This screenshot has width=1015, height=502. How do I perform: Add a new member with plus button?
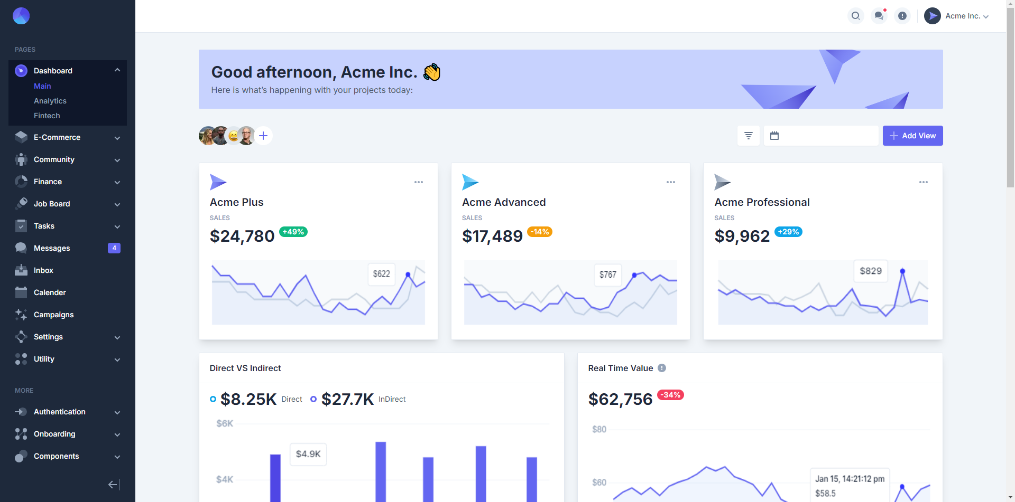(x=263, y=136)
